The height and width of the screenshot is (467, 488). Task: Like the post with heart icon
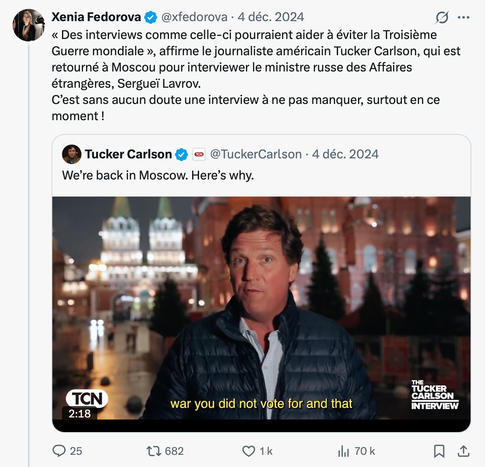point(248,451)
